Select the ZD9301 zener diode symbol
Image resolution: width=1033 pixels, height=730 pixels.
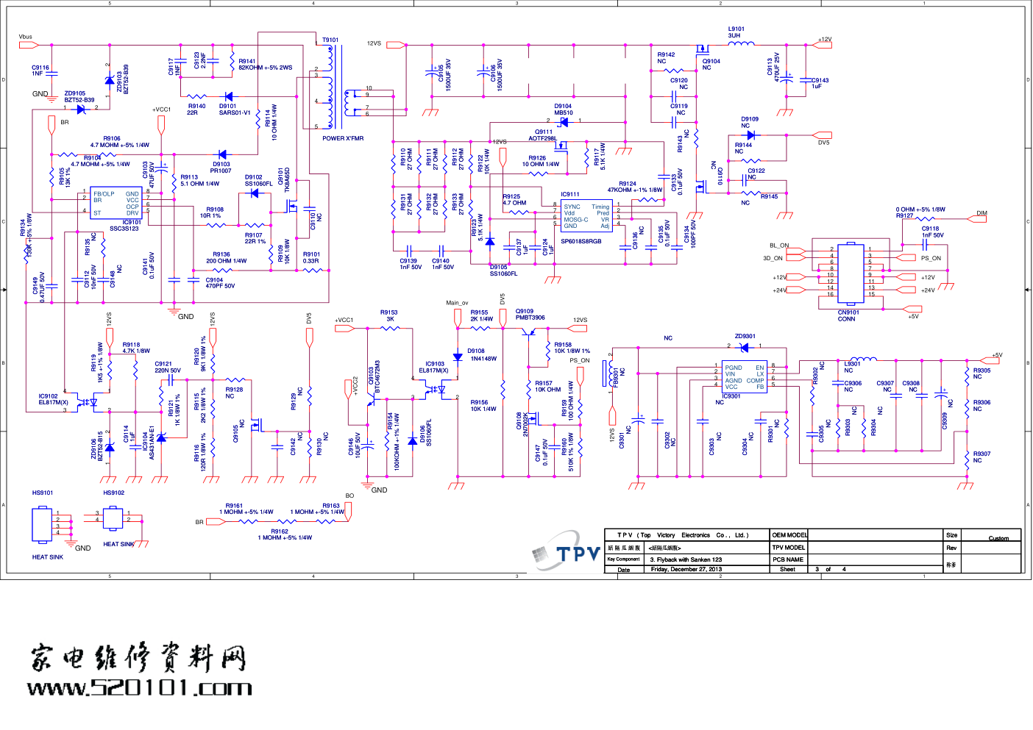745,347
